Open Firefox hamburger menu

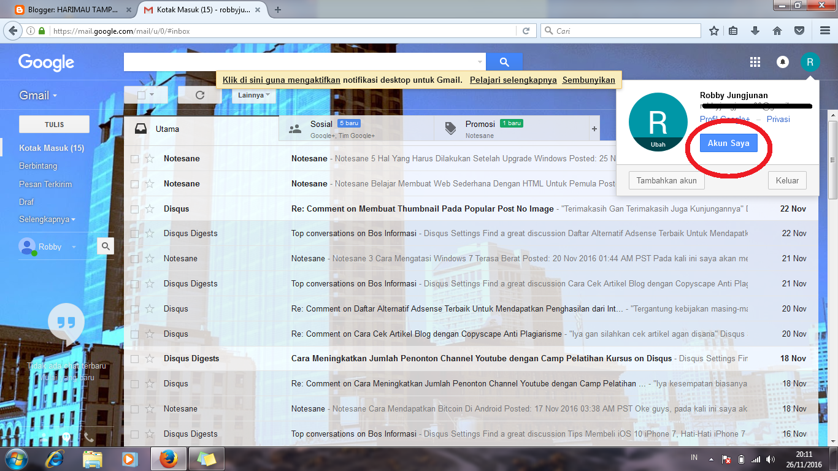825,31
